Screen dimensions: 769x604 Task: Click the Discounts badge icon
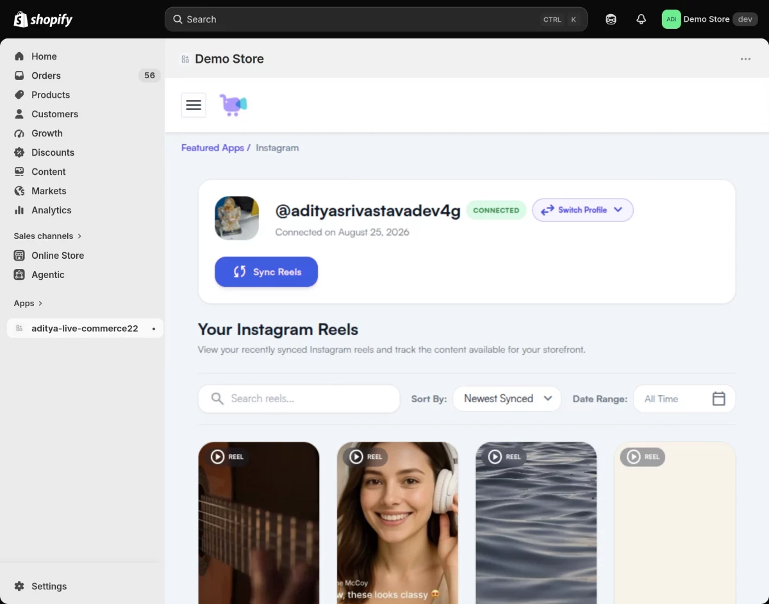[19, 152]
